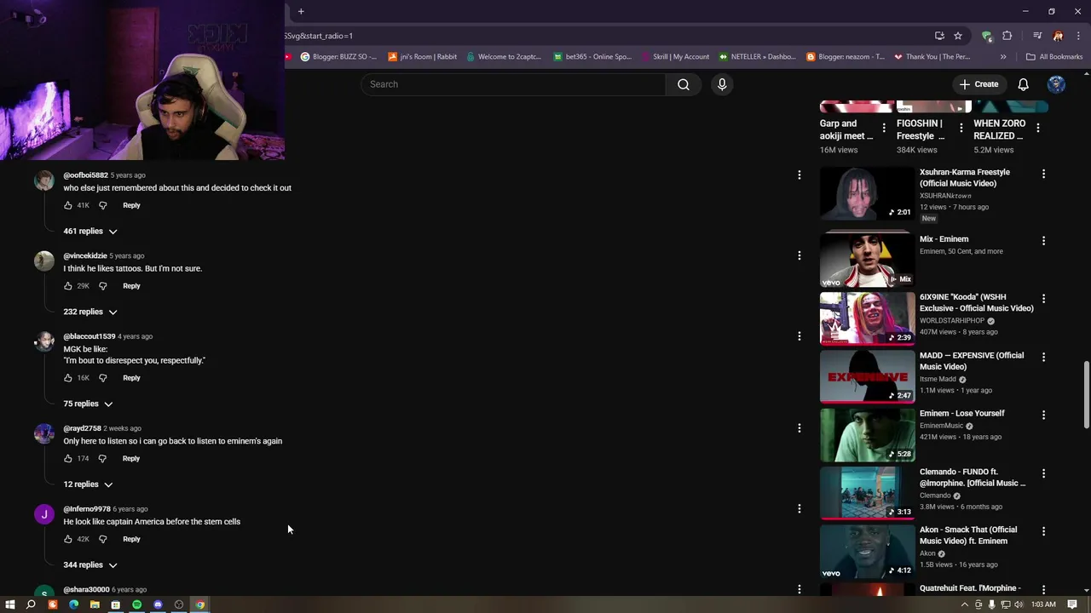Open the Chrome profile avatar
Viewport: 1091px width, 613px height.
coord(1058,36)
